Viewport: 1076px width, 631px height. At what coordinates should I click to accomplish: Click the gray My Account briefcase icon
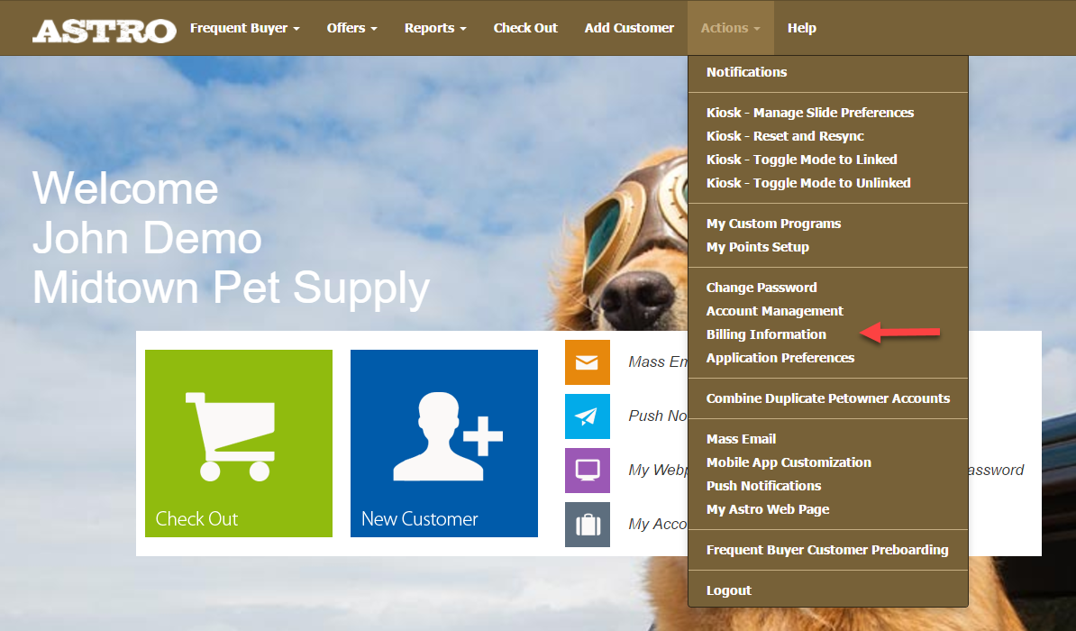click(588, 525)
